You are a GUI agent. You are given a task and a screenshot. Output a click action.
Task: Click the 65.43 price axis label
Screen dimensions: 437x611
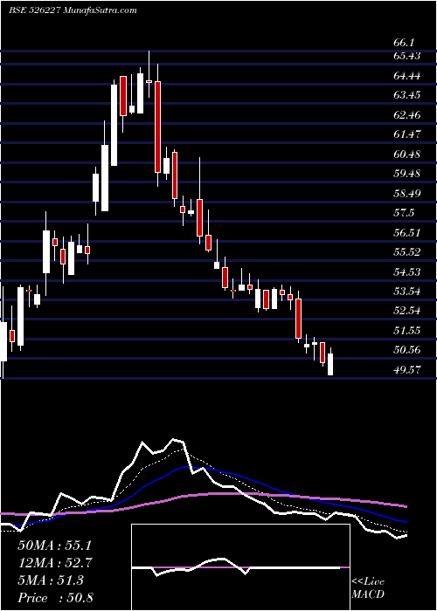tap(407, 56)
